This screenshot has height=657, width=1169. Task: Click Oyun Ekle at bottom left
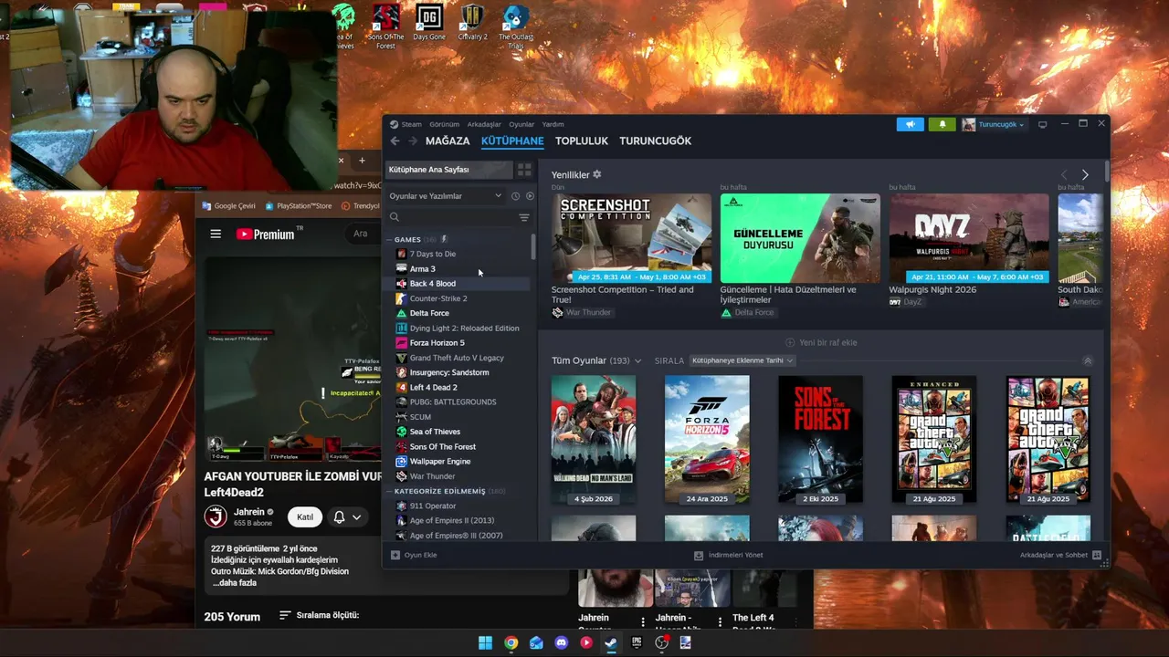[x=414, y=555]
